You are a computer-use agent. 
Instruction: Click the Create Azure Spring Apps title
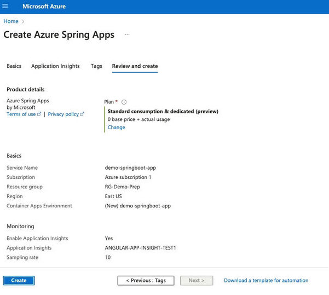59,35
